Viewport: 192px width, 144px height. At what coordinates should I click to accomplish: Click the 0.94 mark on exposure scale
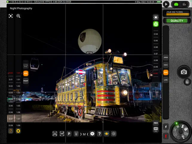156,34
